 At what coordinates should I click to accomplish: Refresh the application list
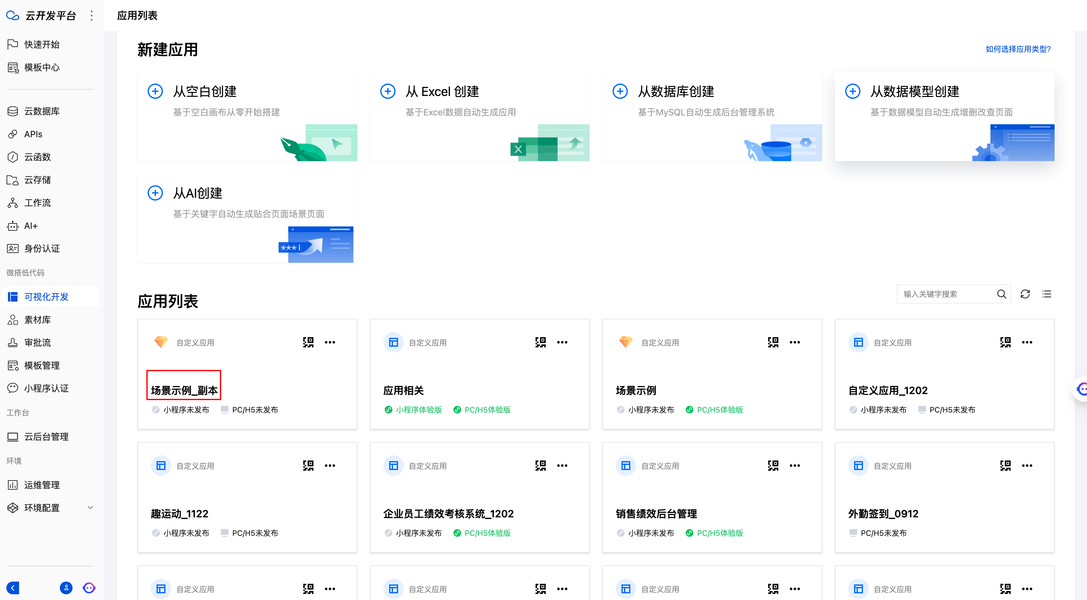[1025, 294]
